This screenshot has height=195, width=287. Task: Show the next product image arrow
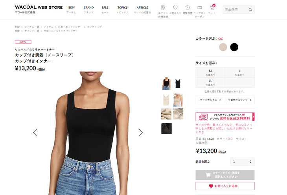click(x=140, y=132)
